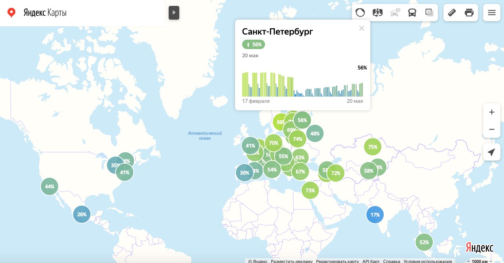This screenshot has width=504, height=263.
Task: Select the 74% map marker
Action: (298, 139)
